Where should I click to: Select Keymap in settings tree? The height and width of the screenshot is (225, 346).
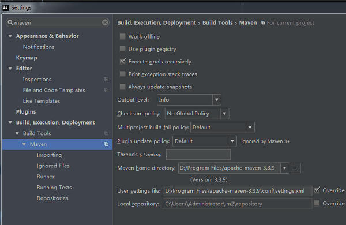click(x=27, y=58)
